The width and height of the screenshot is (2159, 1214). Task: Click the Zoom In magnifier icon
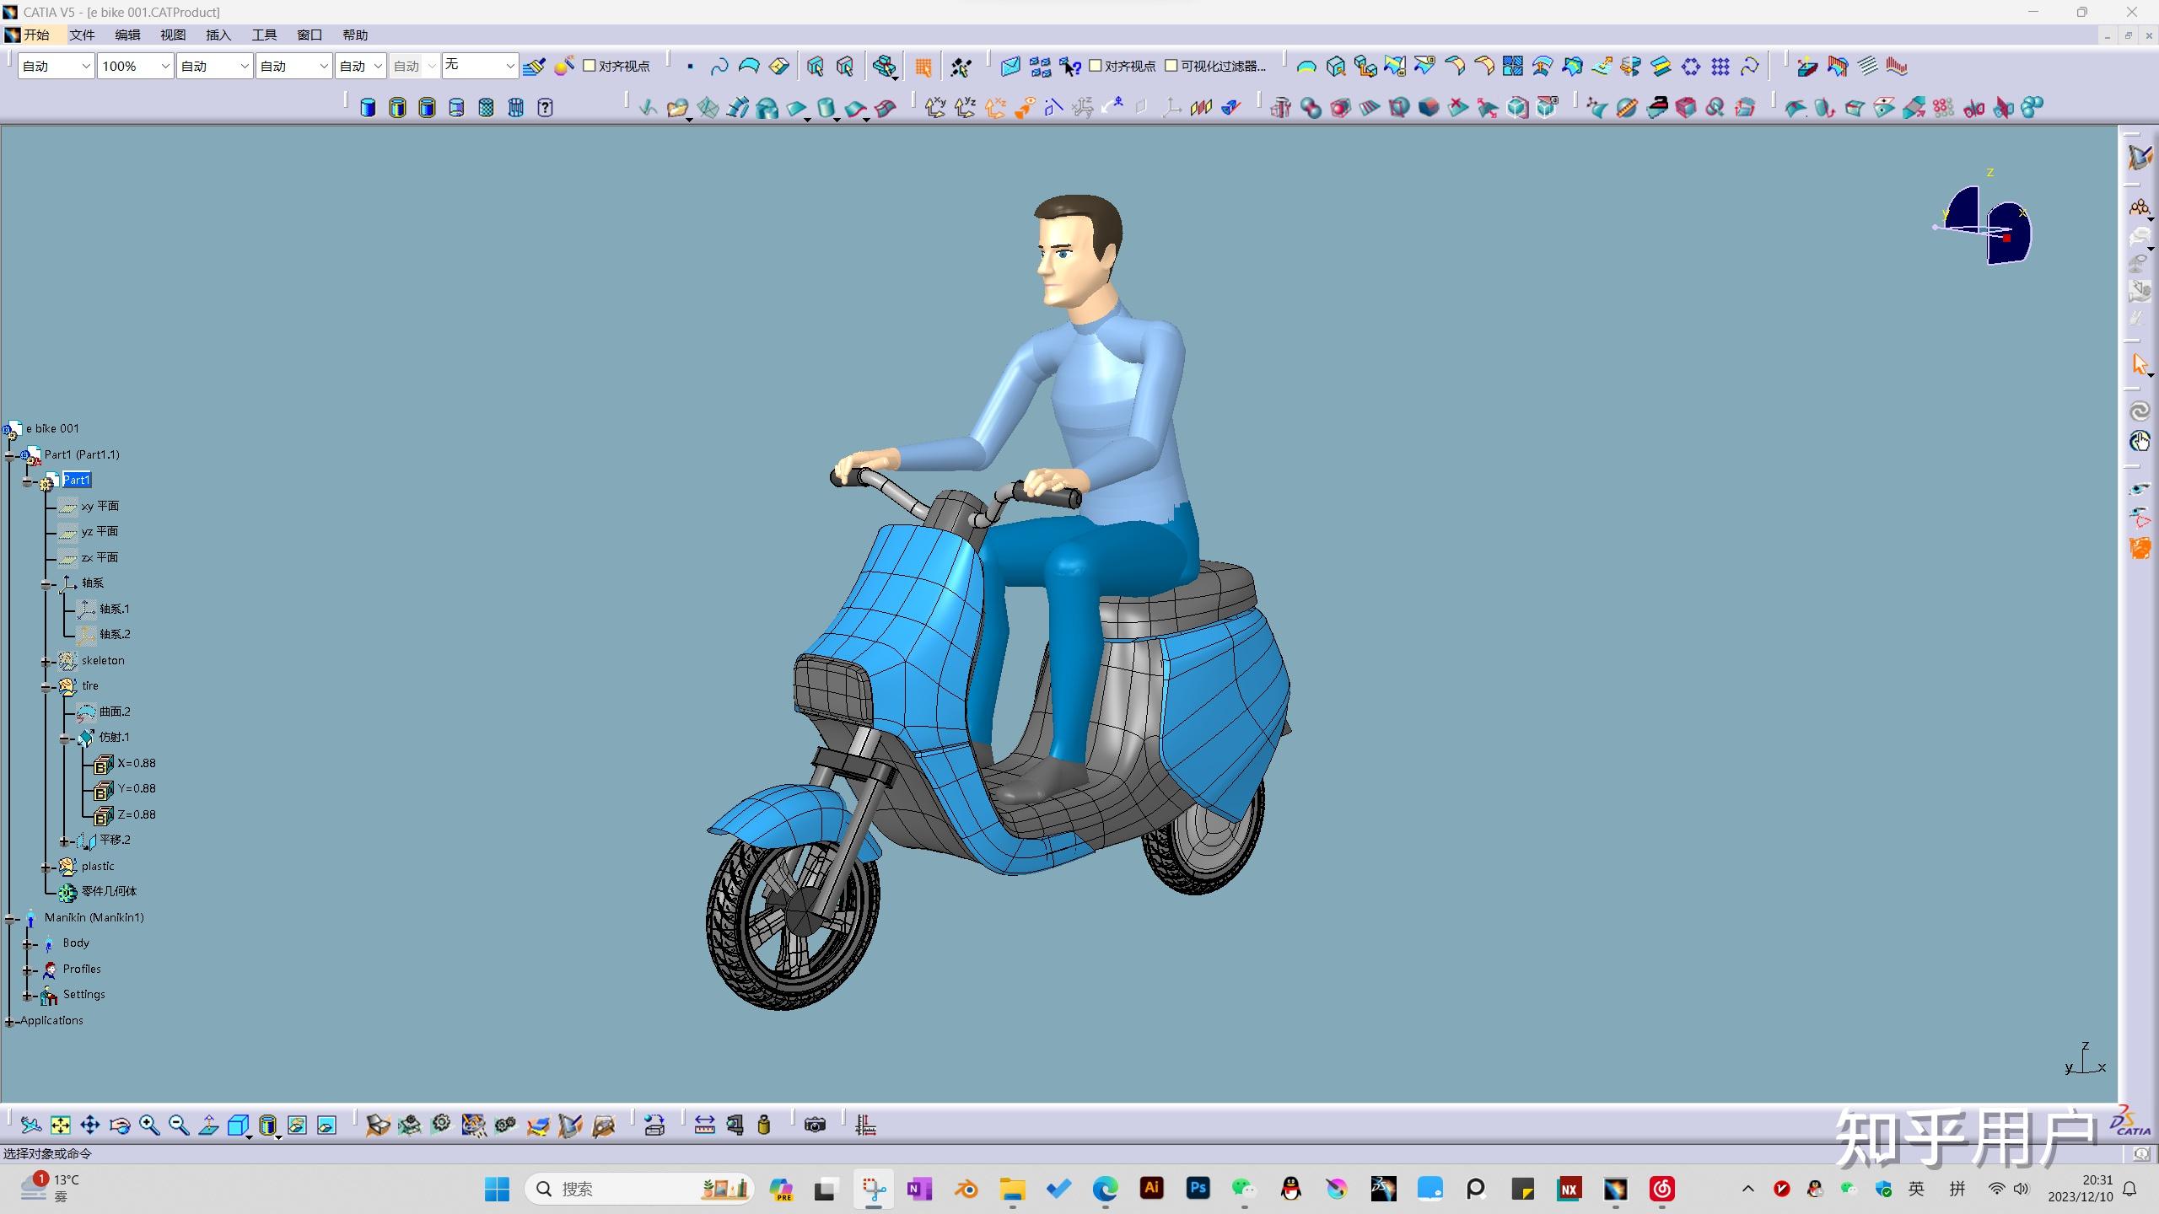click(x=149, y=1125)
